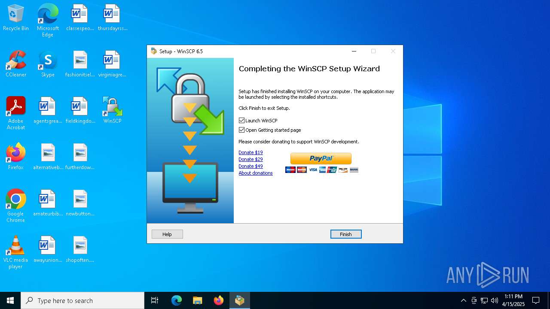Open the network icon in system tray
The height and width of the screenshot is (309, 550).
(484, 300)
